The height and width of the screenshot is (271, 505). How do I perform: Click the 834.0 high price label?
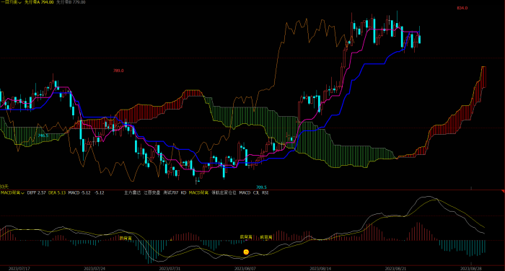click(462, 8)
